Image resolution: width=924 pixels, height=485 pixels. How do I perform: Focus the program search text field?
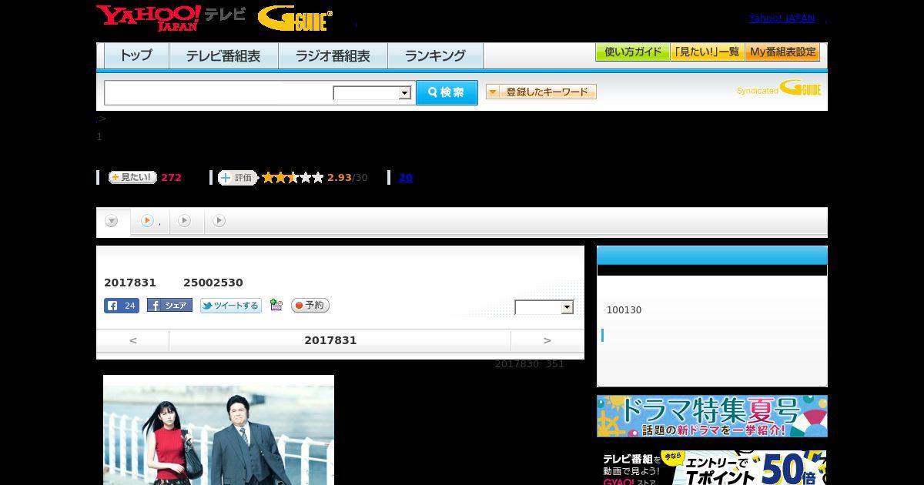[x=219, y=92]
